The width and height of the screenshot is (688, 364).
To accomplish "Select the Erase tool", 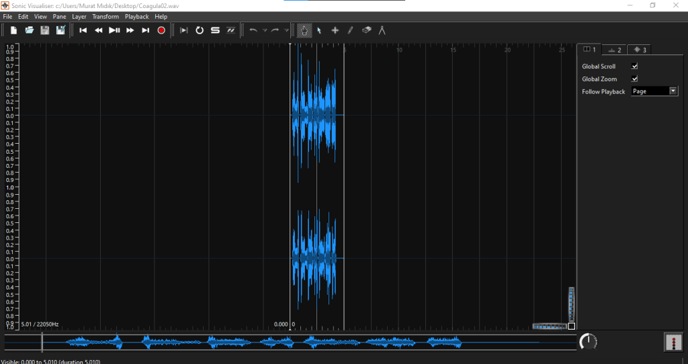I will [x=366, y=30].
